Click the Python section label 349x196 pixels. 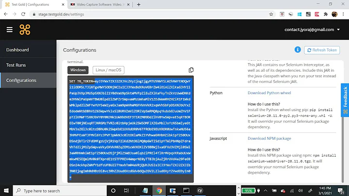click(216, 93)
